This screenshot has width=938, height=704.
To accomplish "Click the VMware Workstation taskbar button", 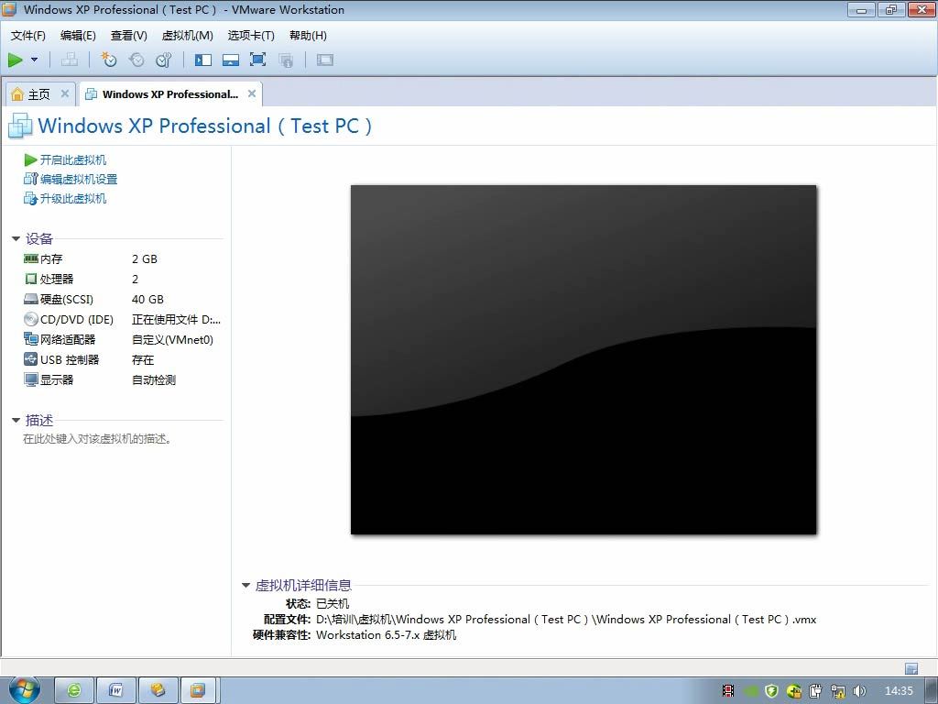I will point(200,690).
